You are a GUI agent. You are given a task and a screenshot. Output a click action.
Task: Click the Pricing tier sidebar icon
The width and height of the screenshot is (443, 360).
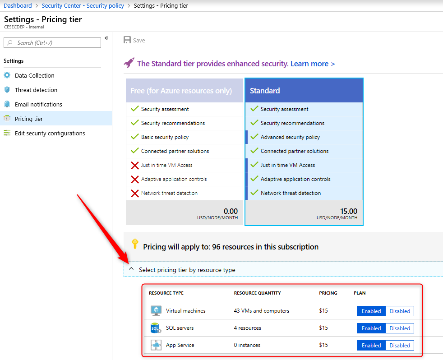point(7,118)
